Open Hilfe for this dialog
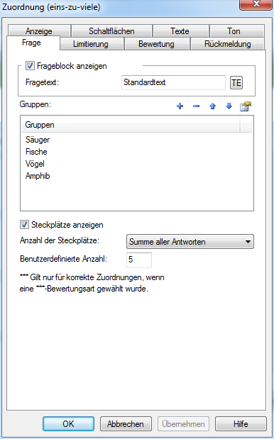The width and height of the screenshot is (274, 439). click(x=241, y=424)
